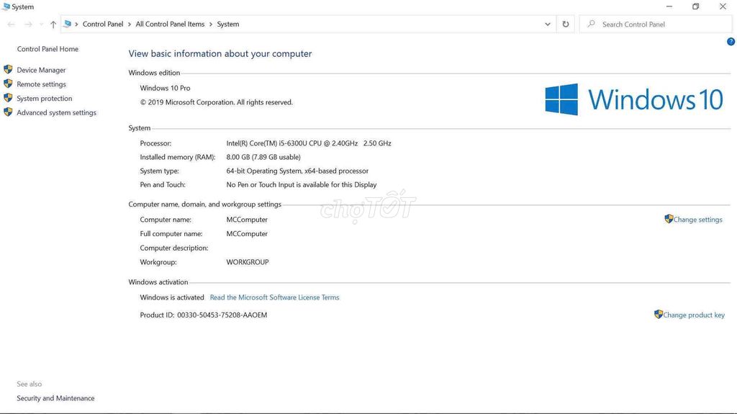Go up one level with the Up arrow
Viewport: 737px width, 414px height.
53,24
